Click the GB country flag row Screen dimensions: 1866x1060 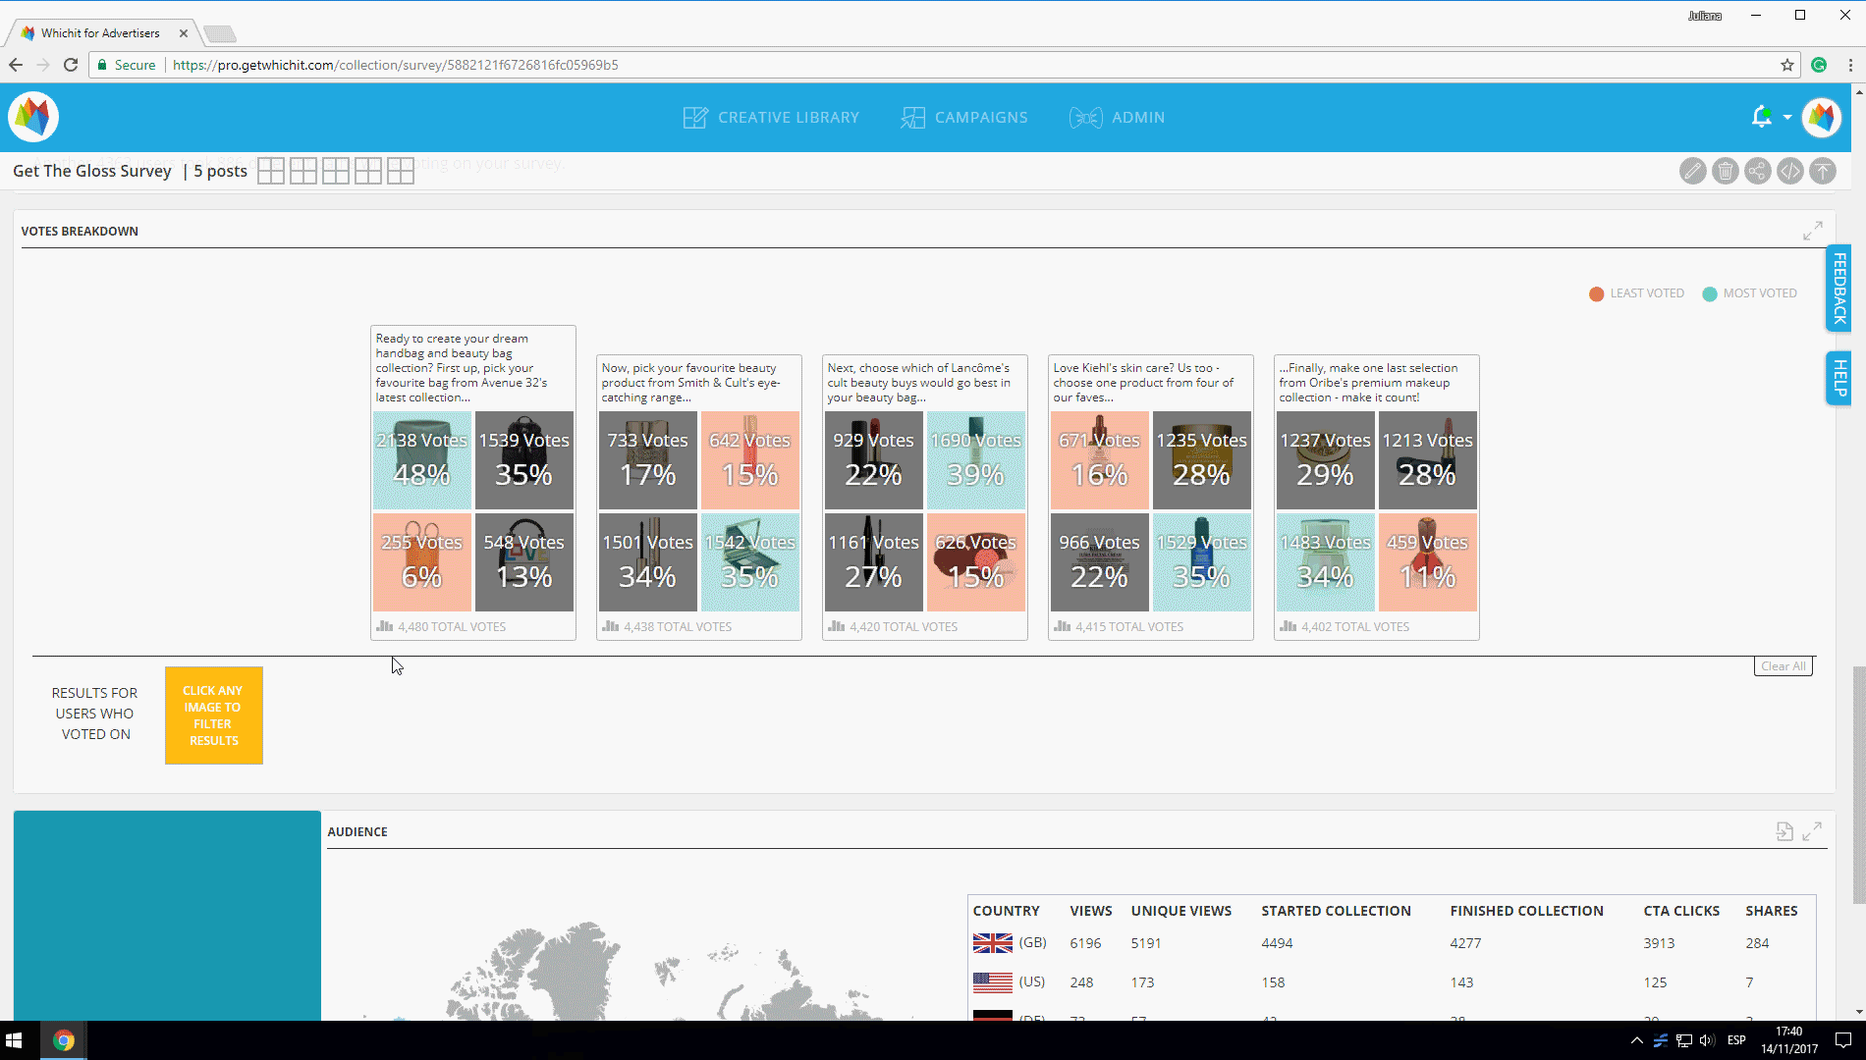coord(1391,943)
